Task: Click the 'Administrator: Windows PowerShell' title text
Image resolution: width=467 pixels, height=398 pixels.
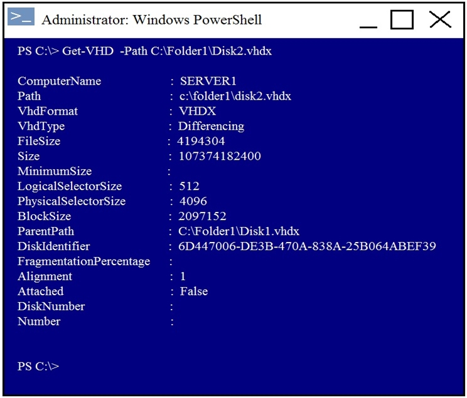Action: click(x=152, y=20)
